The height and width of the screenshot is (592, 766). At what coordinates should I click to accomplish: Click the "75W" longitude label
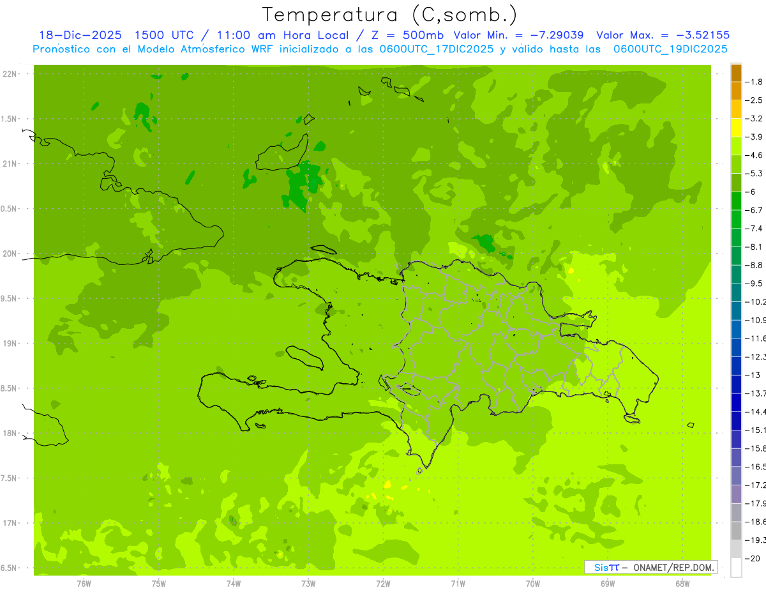(x=159, y=584)
